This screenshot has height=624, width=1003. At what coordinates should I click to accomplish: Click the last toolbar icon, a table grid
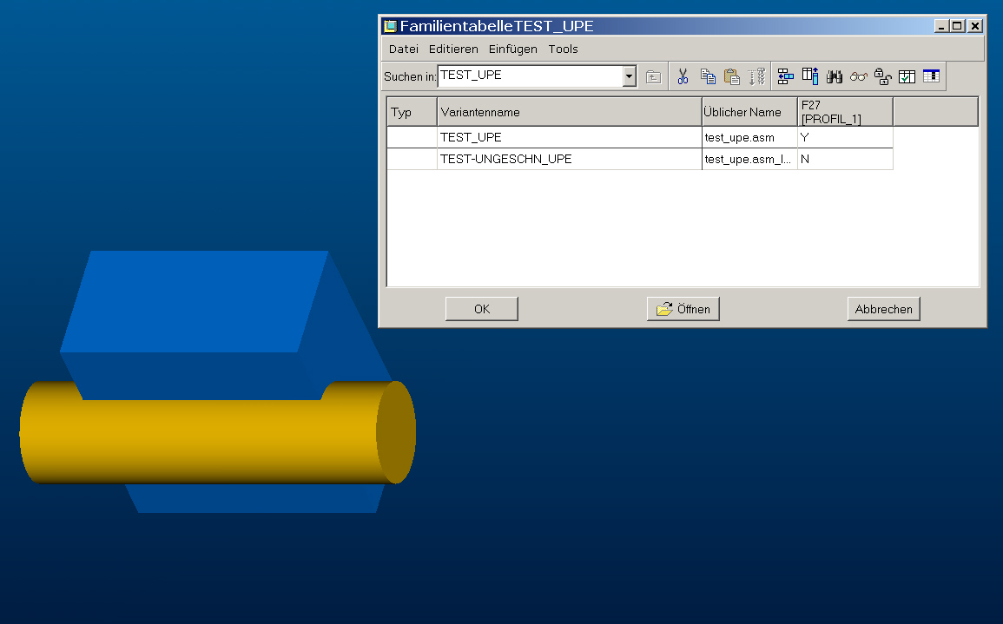click(x=931, y=76)
